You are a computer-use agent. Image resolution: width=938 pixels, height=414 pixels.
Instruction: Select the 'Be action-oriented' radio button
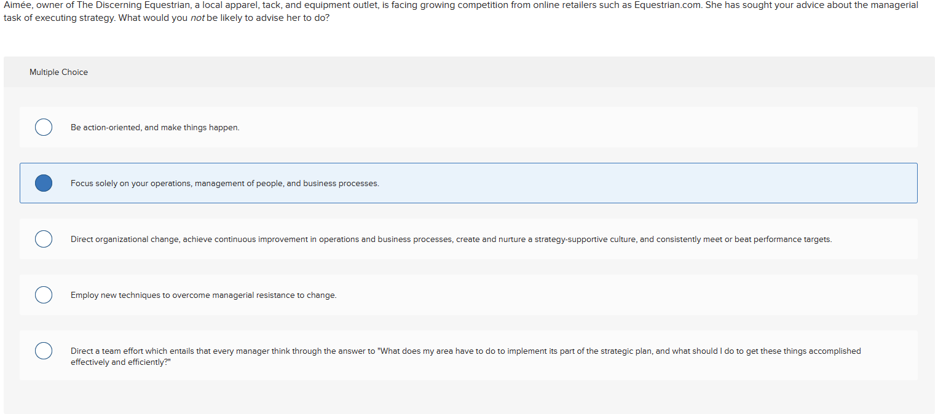[x=44, y=127]
